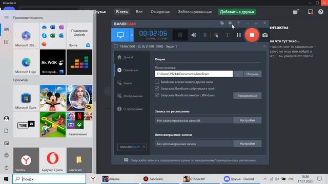Enable Bandicam always on top checkbox
This screenshot has width=328, height=184.
click(x=157, y=82)
